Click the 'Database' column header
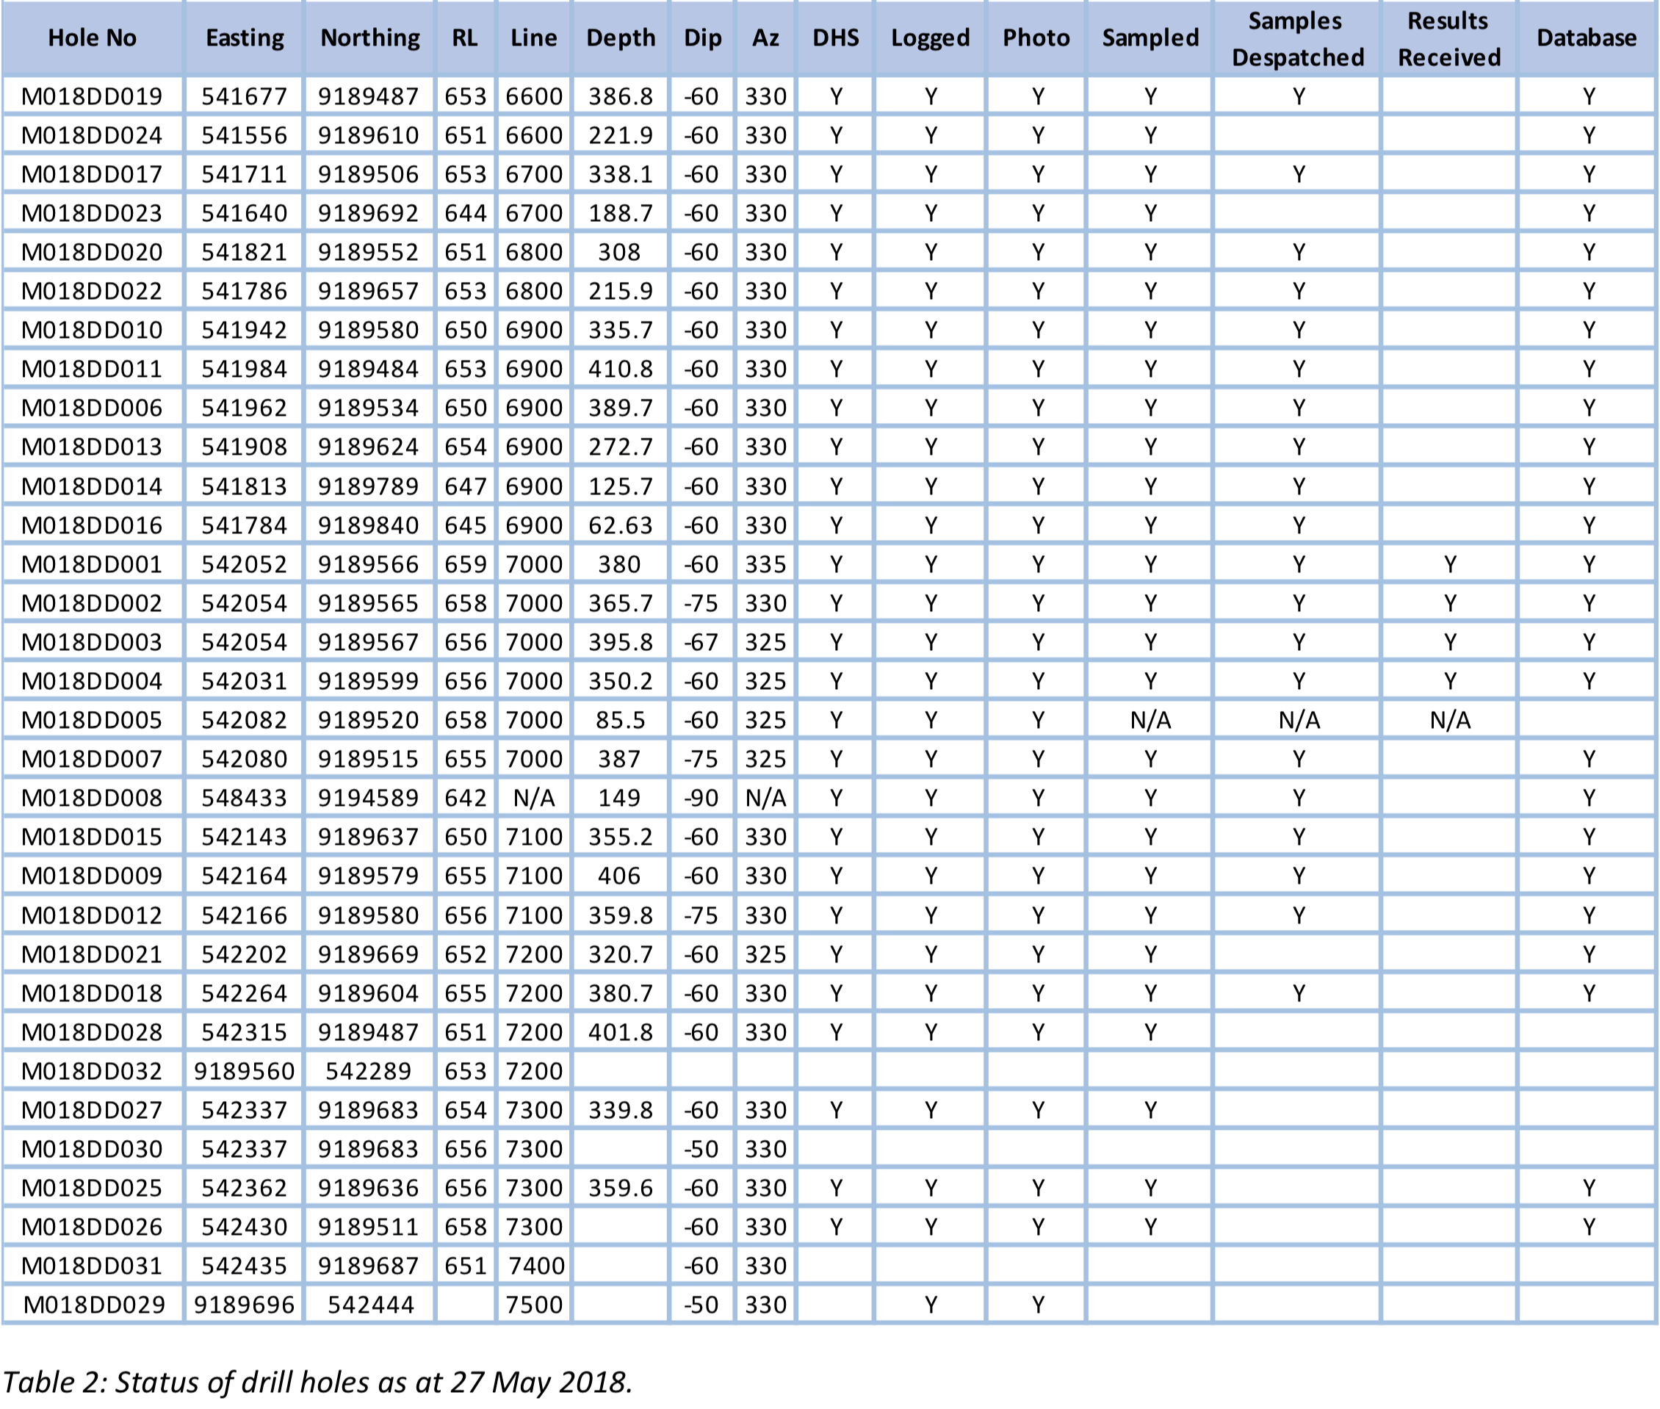This screenshot has height=1409, width=1660. [x=1587, y=37]
